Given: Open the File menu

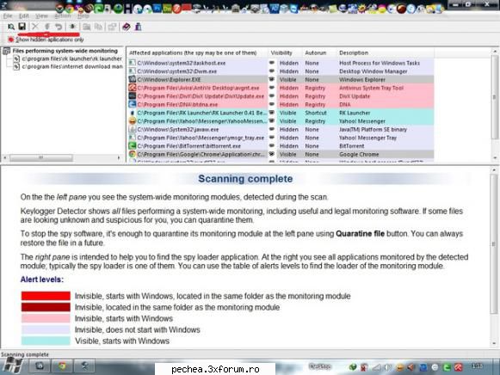Looking at the screenshot, I should point(8,15).
